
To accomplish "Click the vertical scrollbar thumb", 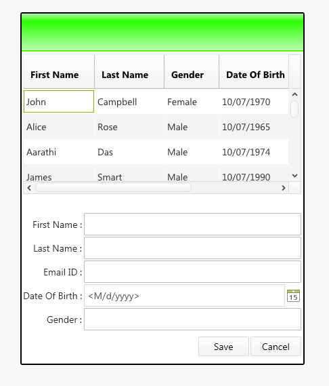I will pyautogui.click(x=294, y=109).
